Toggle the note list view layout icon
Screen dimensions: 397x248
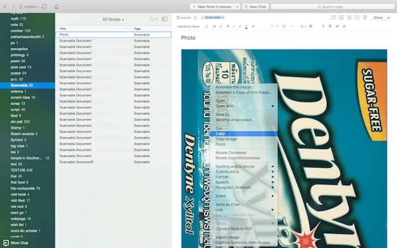164,19
